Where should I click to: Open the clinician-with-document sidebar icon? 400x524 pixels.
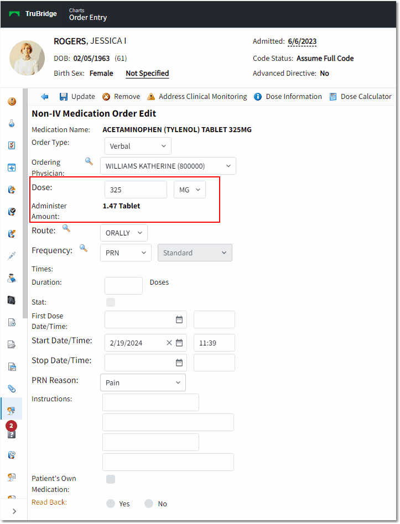coord(12,477)
